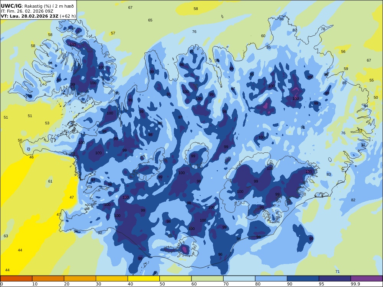The height and width of the screenshot is (287, 383).
Task: Click the map value '92' on the southwest coast
Action: click(100, 233)
